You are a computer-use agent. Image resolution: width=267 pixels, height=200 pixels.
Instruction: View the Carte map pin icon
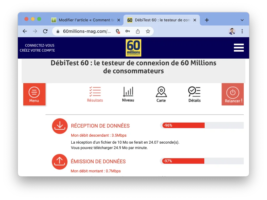click(161, 92)
